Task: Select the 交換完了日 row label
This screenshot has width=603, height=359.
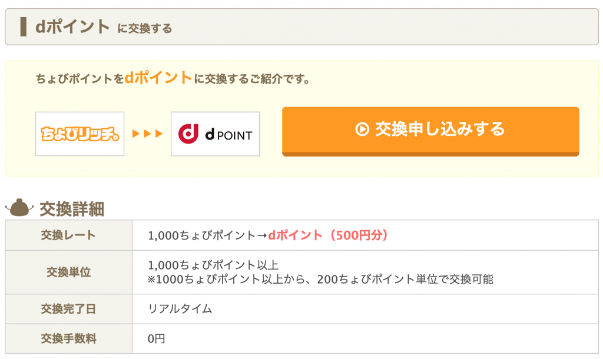Action: pos(68,309)
